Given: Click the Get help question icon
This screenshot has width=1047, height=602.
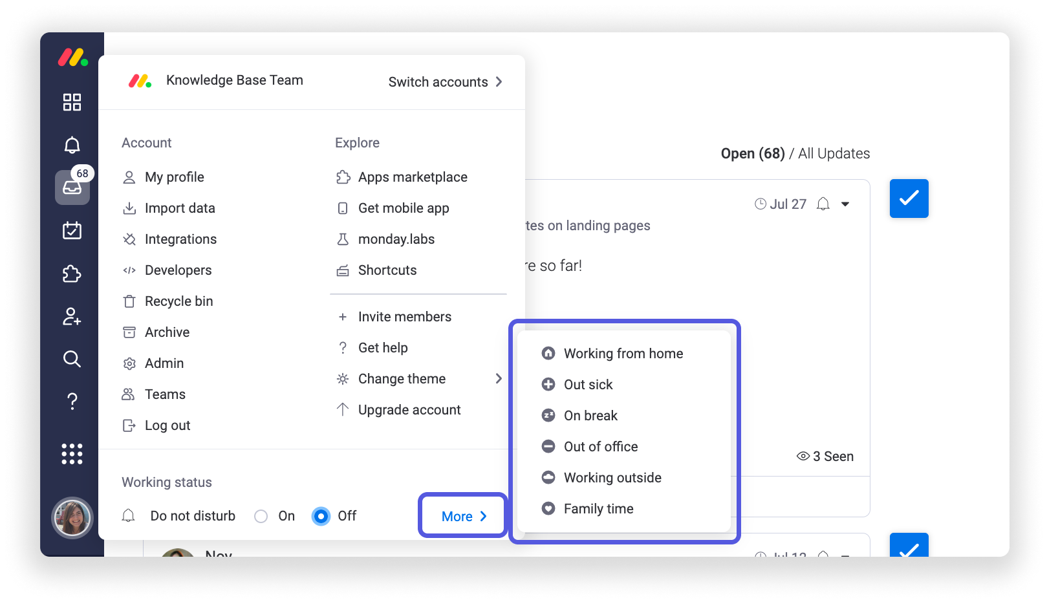Looking at the screenshot, I should click(343, 348).
